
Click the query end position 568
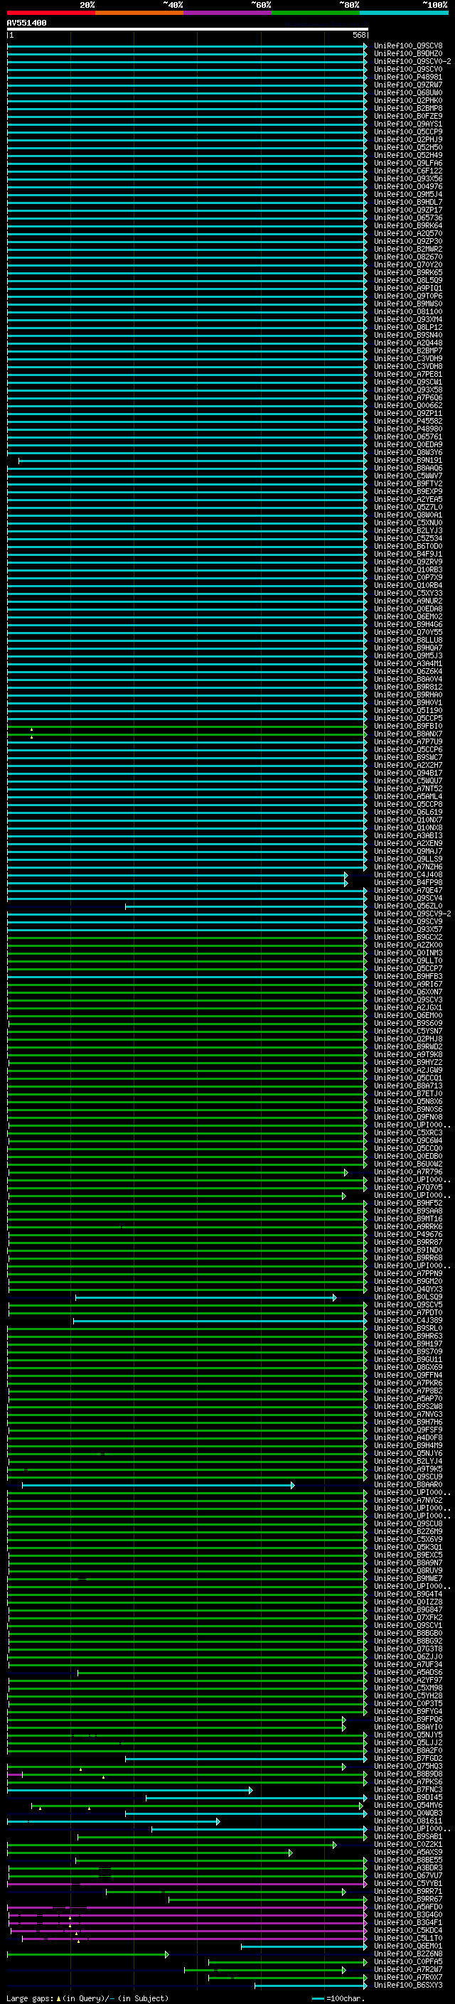click(359, 35)
